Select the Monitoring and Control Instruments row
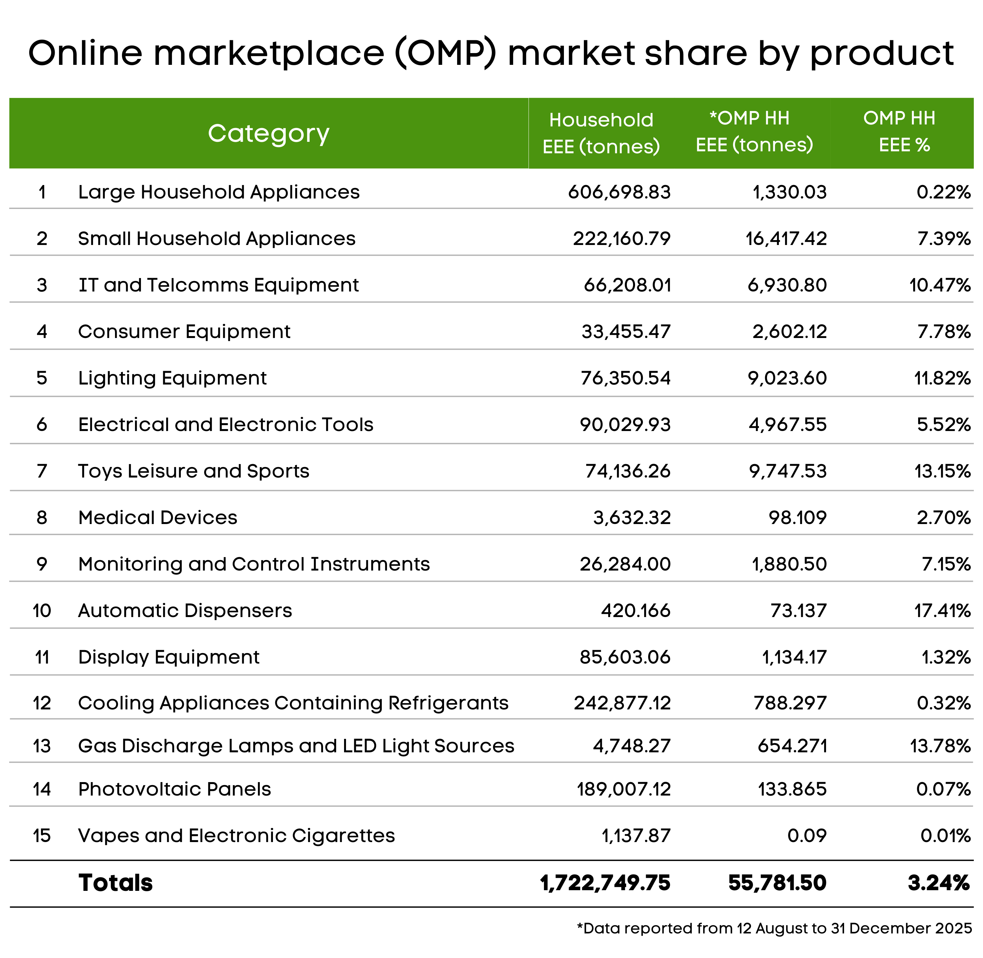983x958 pixels. (x=254, y=564)
